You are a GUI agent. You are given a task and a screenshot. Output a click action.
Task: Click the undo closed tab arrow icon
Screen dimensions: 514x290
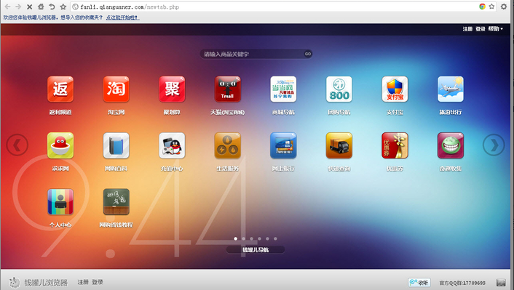click(52, 7)
